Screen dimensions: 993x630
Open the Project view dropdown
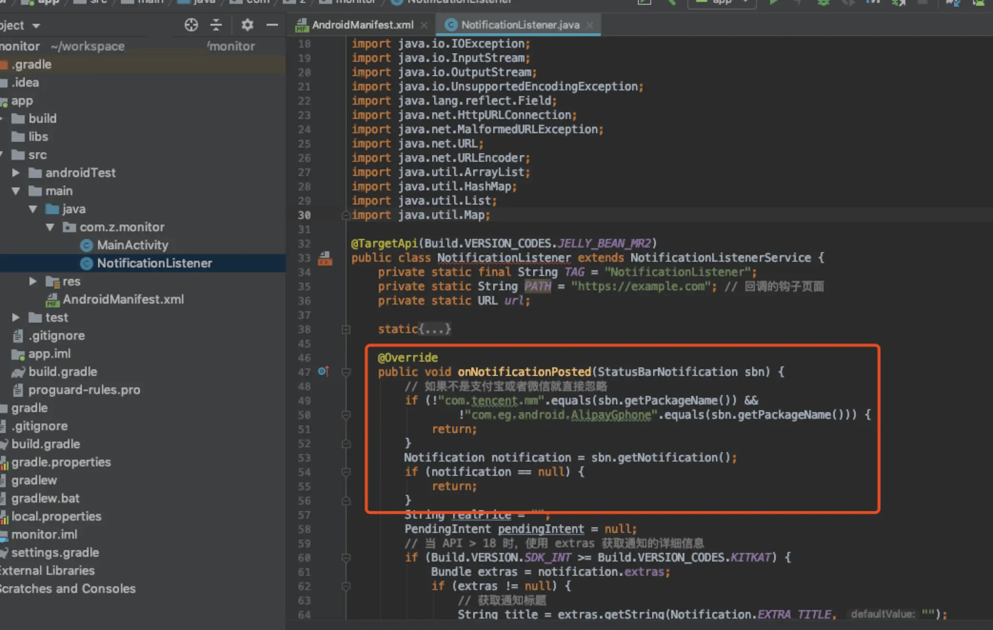(36, 26)
